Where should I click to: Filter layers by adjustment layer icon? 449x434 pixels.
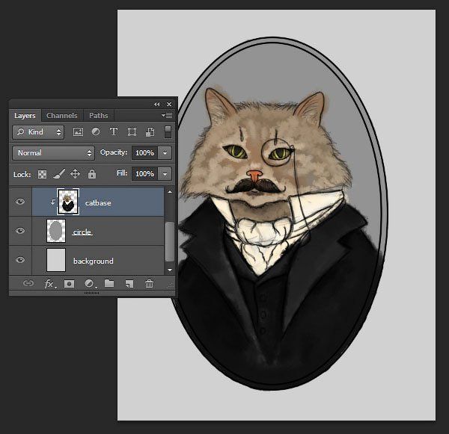(96, 131)
